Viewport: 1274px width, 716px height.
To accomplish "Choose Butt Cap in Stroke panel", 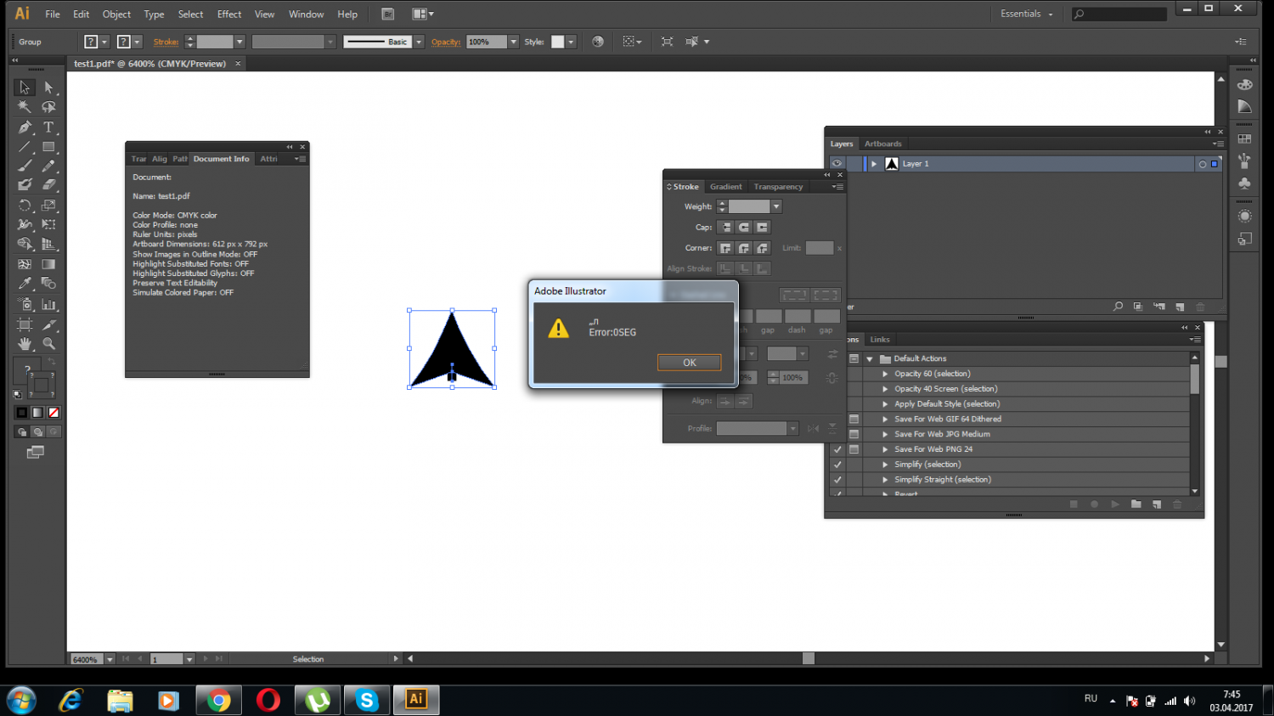I will coord(725,228).
